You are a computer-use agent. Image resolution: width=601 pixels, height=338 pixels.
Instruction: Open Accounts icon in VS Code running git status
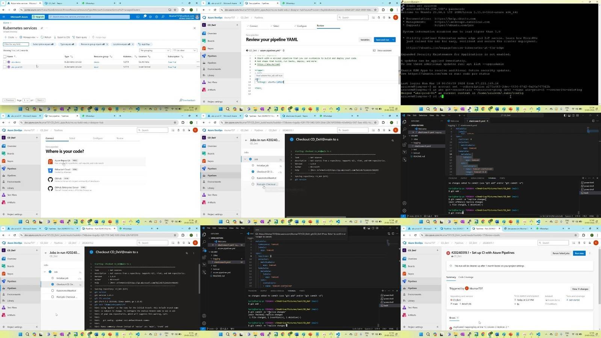coord(404,203)
